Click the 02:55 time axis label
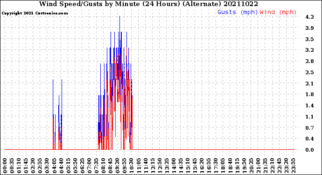The height and width of the screenshot is (175, 322). click(x=40, y=166)
